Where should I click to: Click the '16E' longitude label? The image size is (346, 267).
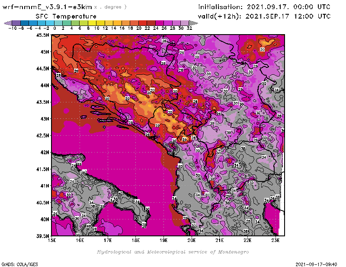pos(80,240)
